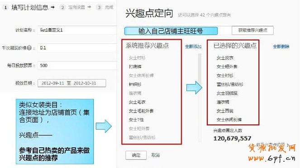The image size is (300, 168).
Task: Open the 投放日期 date range field
Action: click(x=72, y=83)
